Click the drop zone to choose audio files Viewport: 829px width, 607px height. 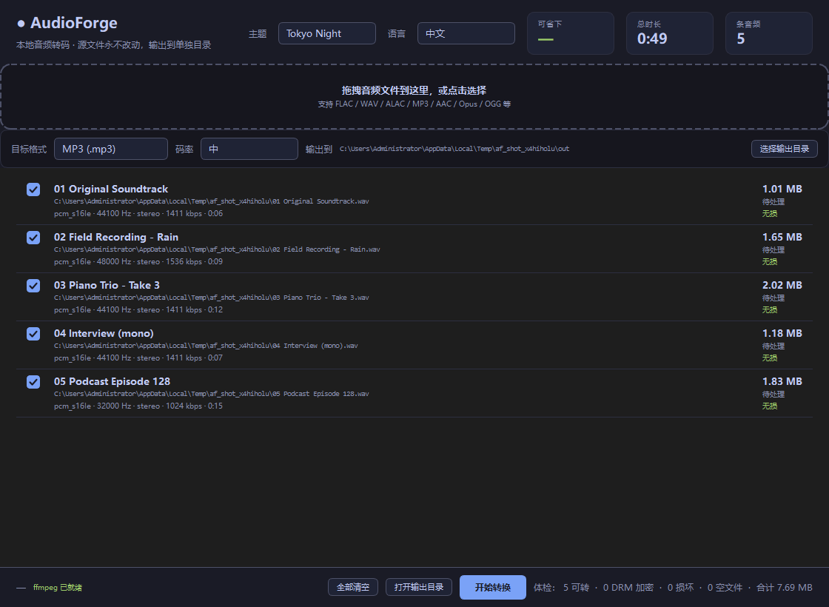[x=414, y=97]
